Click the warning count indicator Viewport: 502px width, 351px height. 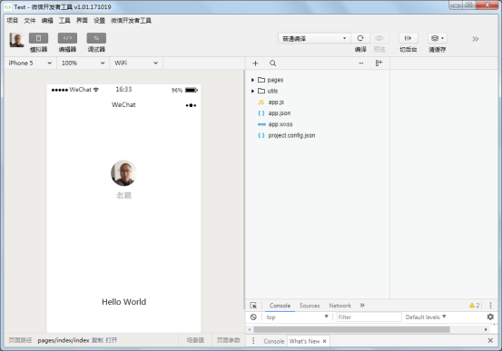[474, 306]
